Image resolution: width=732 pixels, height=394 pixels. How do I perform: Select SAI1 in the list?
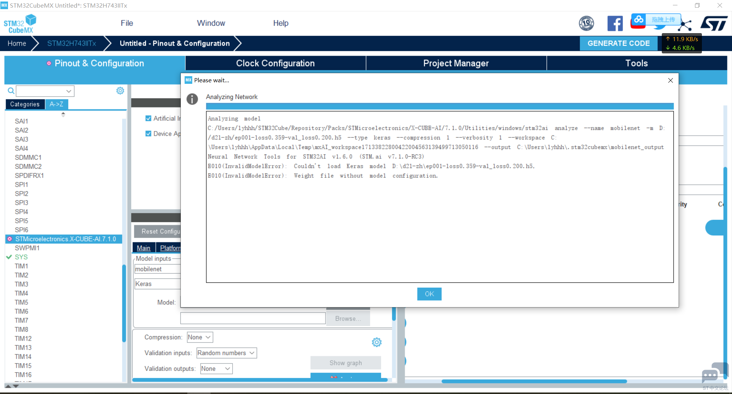[21, 121]
